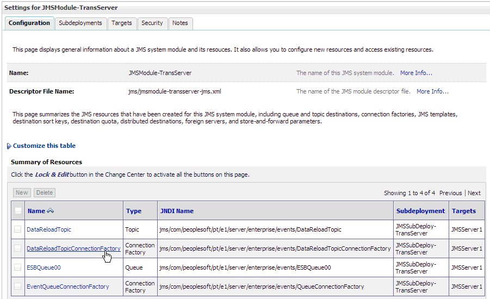Go to Previous page of resources
This screenshot has height=299, width=490.
(x=450, y=193)
